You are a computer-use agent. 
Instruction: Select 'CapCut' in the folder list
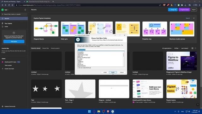pos(80,60)
